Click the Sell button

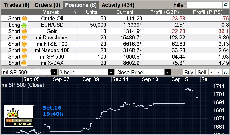tap(202, 73)
